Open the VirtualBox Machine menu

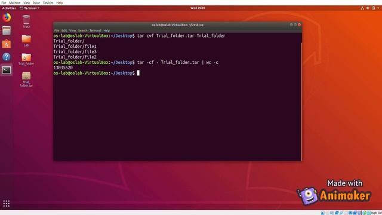point(14,2)
